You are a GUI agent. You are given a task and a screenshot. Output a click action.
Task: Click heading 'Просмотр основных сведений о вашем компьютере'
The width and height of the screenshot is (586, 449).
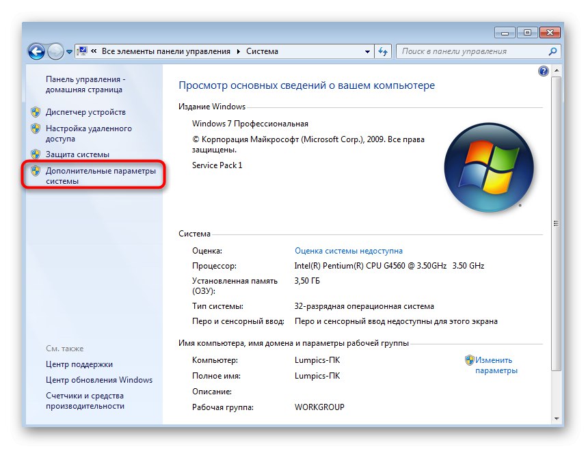tap(307, 85)
